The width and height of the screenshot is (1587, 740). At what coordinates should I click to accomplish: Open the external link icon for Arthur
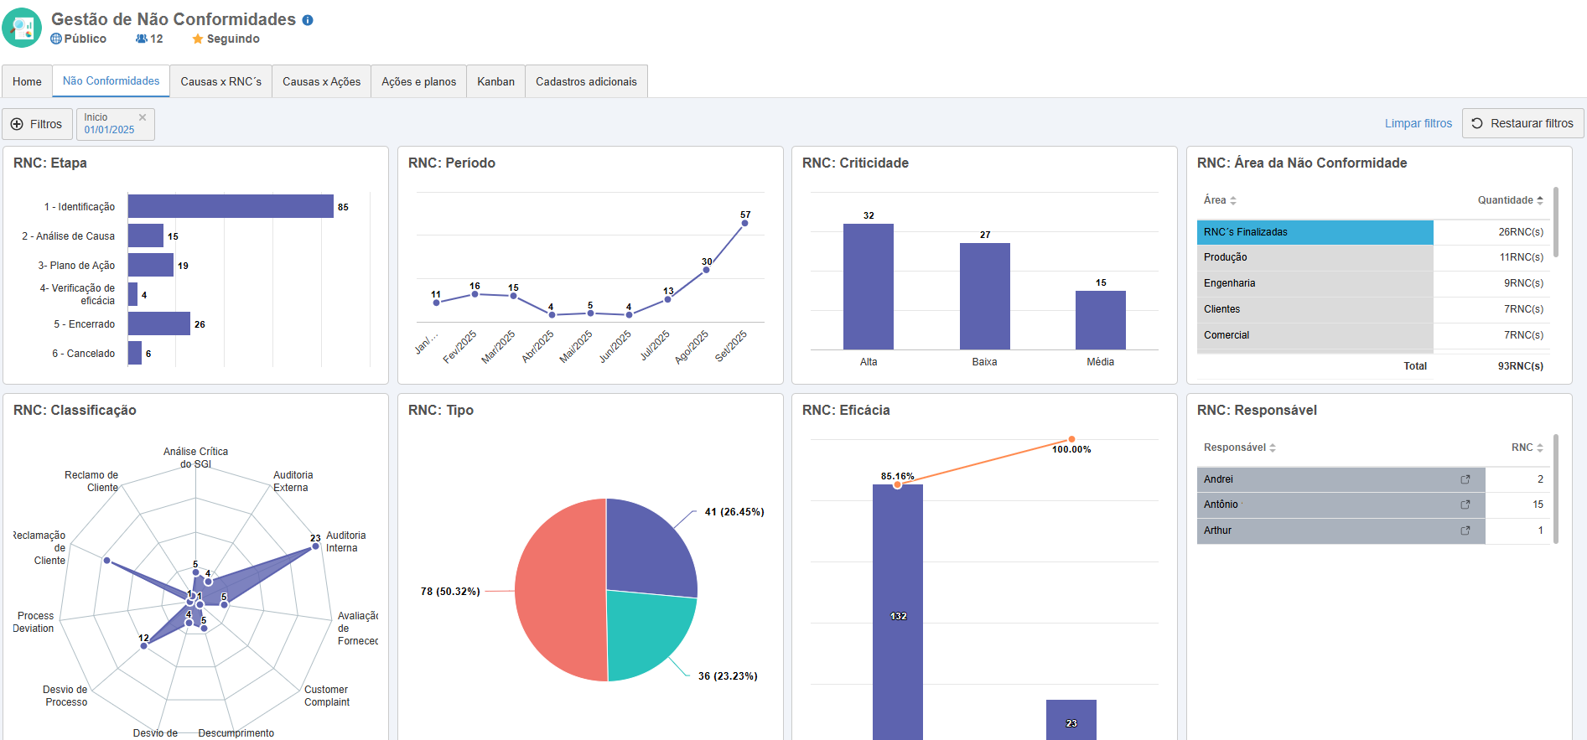pos(1465,530)
